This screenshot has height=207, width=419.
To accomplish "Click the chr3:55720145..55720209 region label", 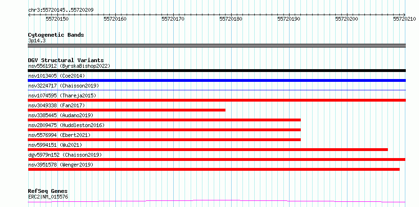I will tap(61, 10).
